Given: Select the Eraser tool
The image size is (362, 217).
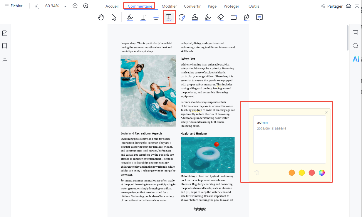Looking at the screenshot, I should [x=221, y=17].
